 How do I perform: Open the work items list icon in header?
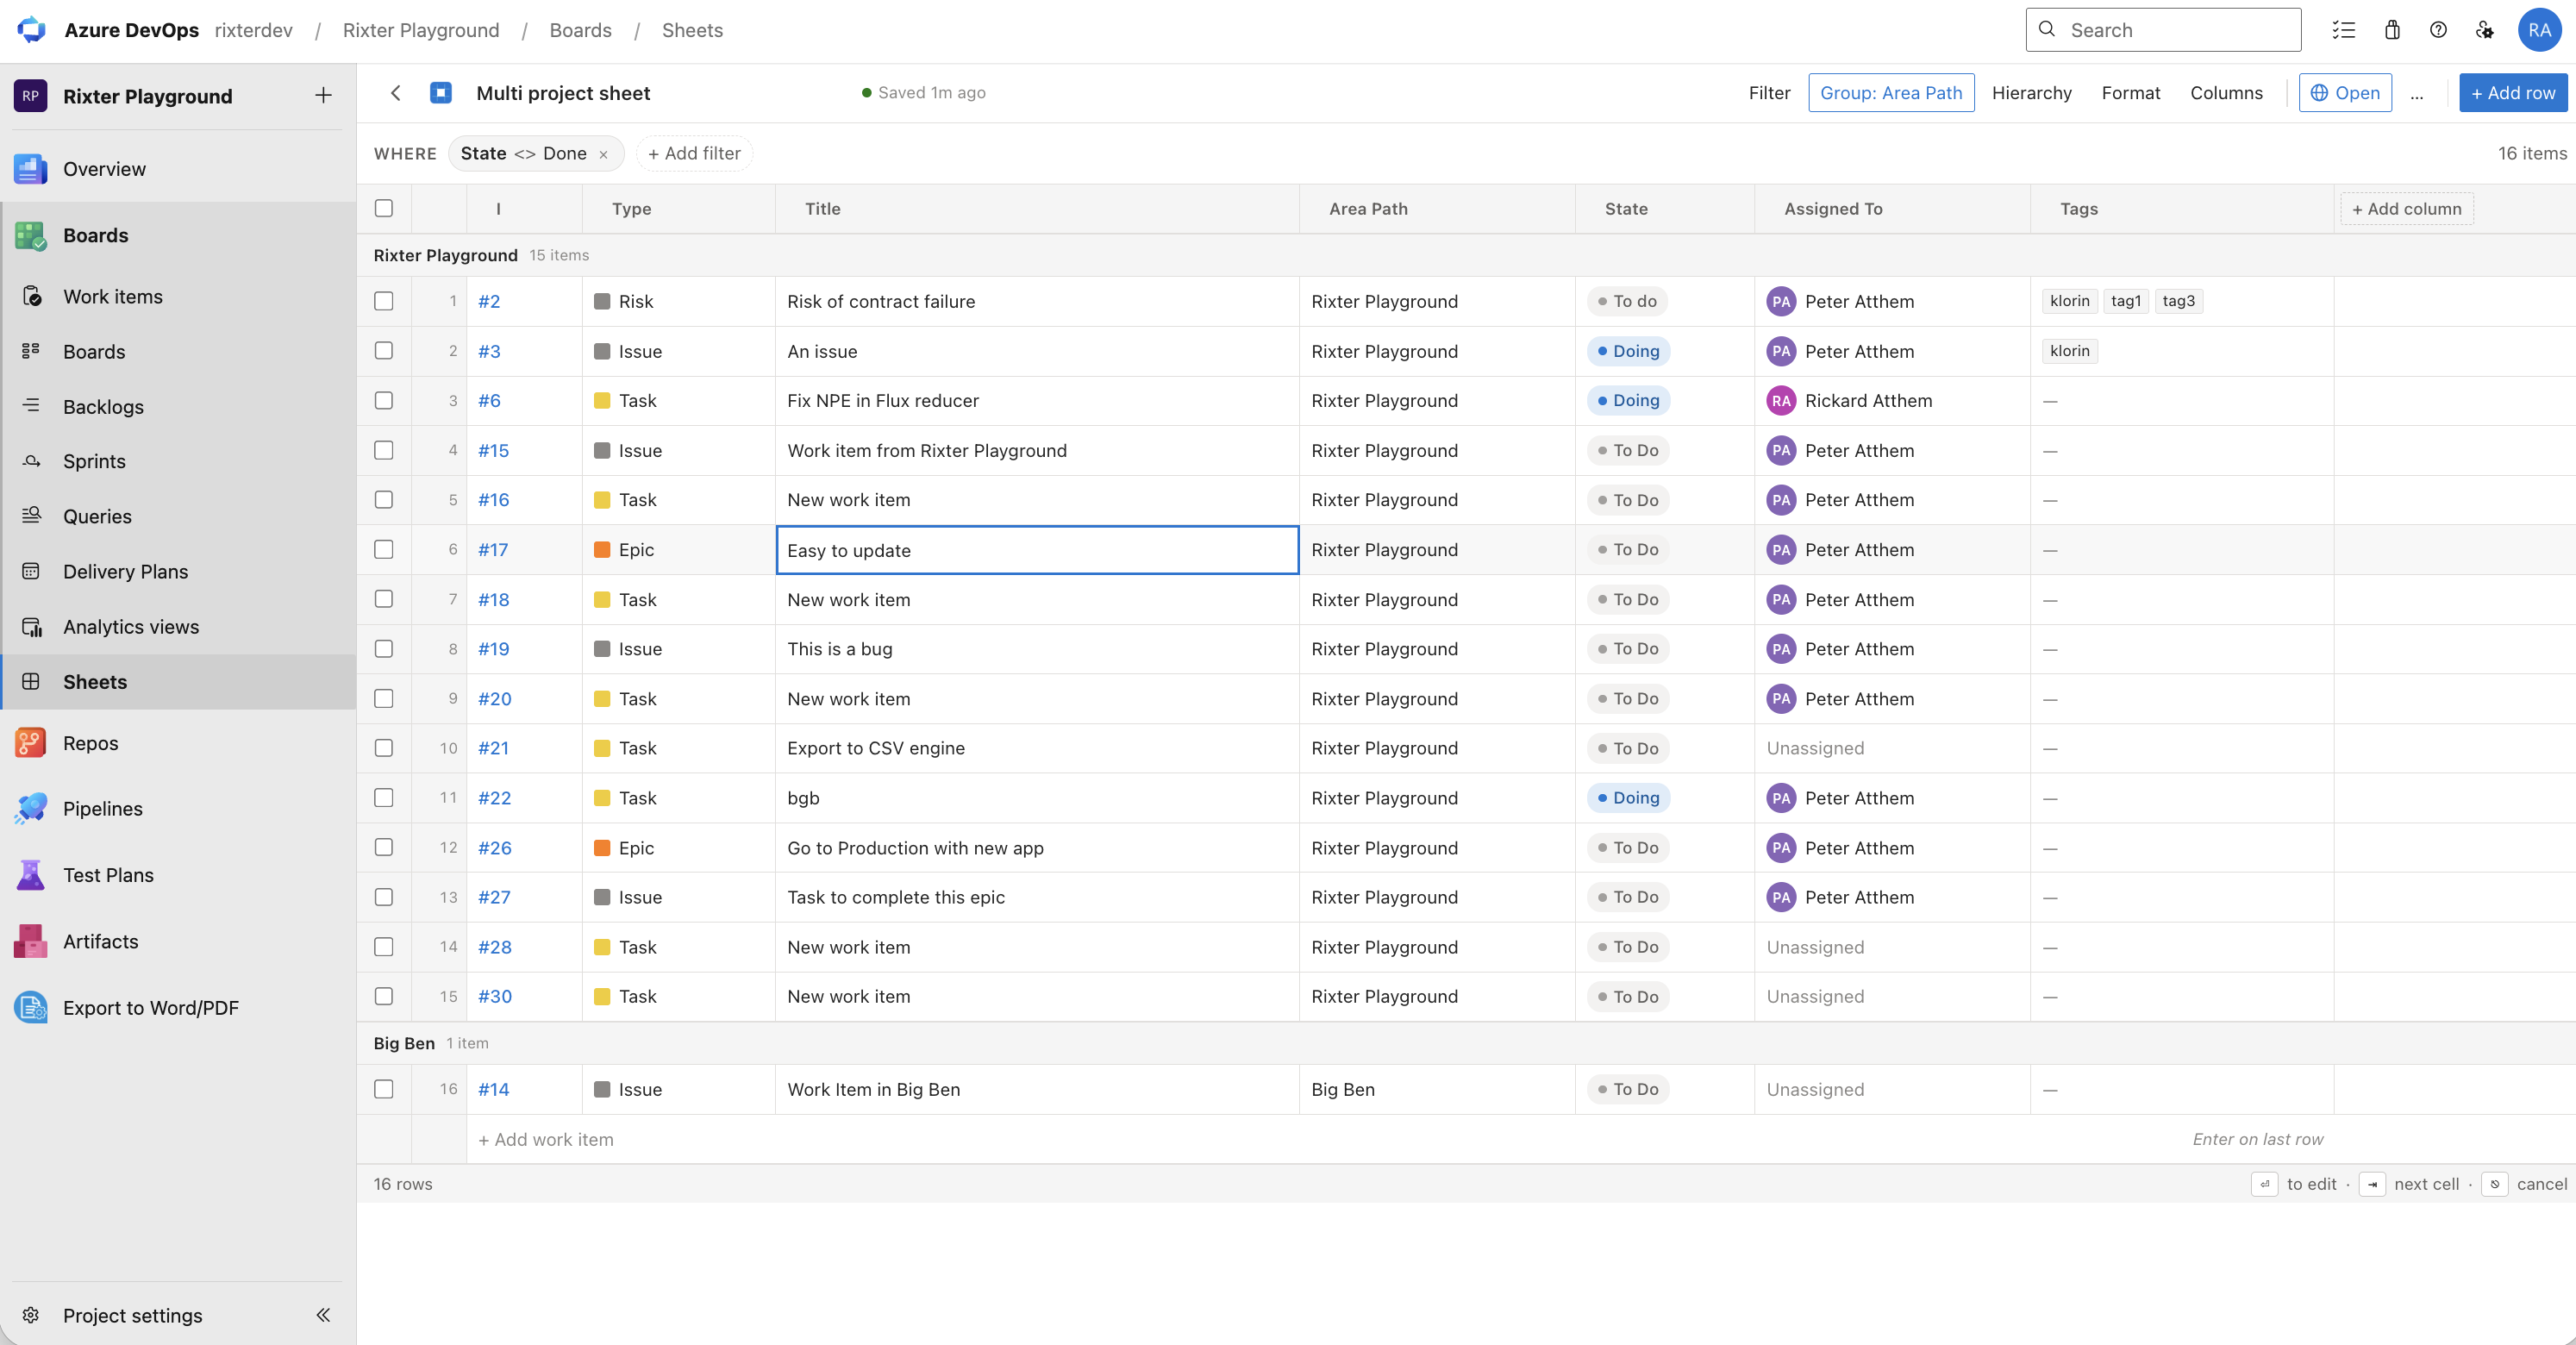tap(2344, 30)
